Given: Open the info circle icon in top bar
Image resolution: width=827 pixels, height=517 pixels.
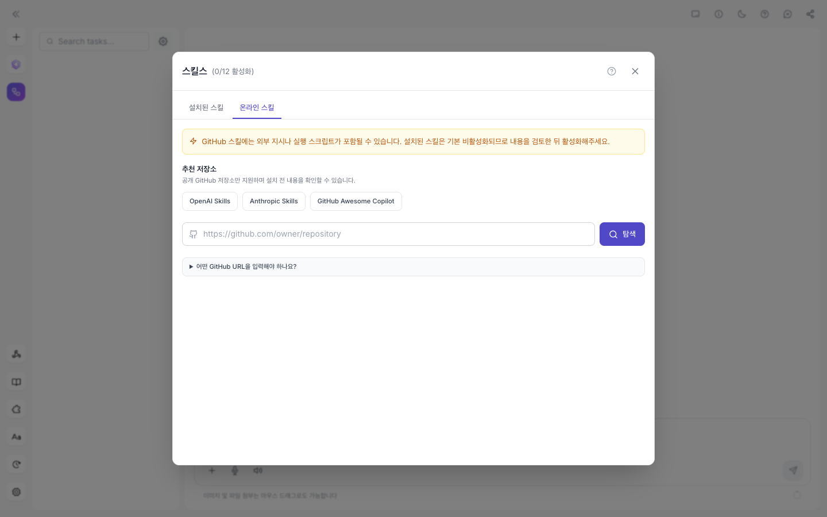Looking at the screenshot, I should pyautogui.click(x=718, y=14).
